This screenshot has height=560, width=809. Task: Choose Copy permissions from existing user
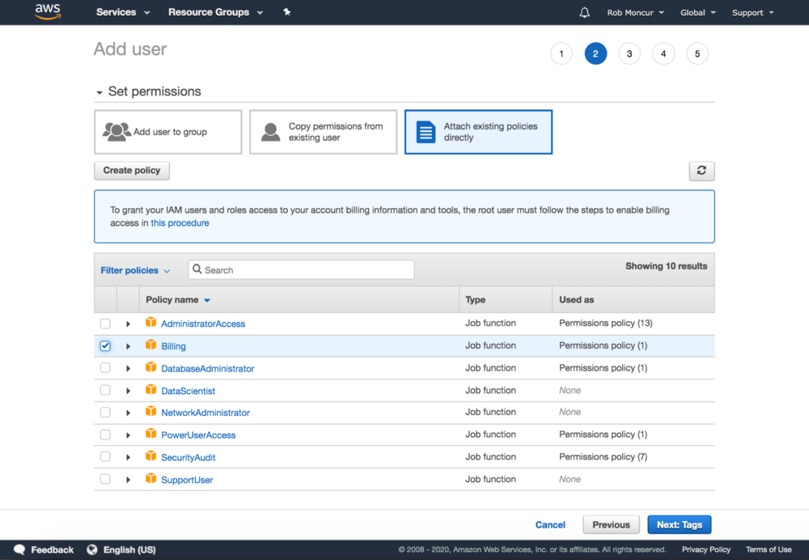tap(324, 132)
